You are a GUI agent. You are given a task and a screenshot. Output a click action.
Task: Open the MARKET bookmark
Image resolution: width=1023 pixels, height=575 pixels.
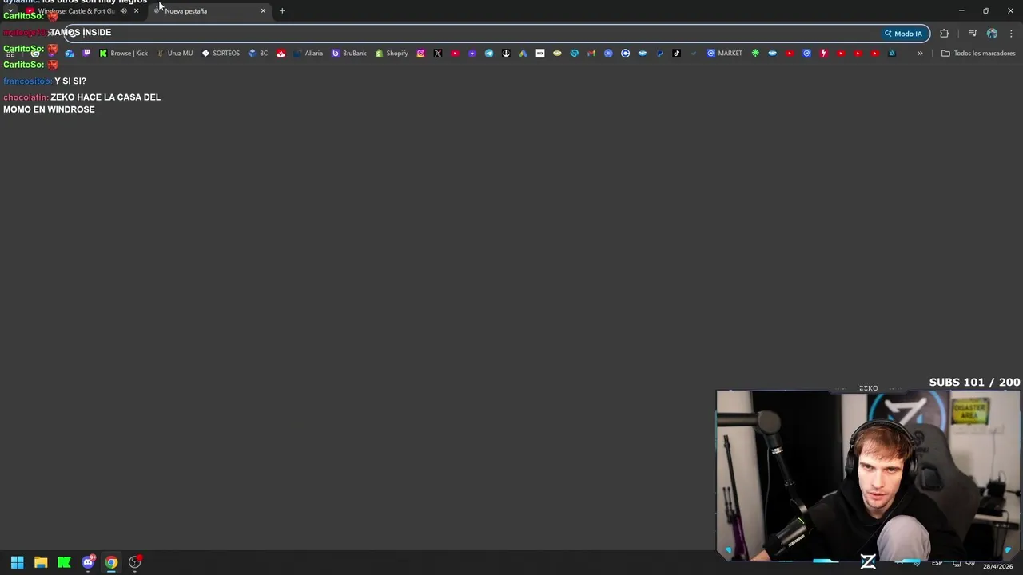pyautogui.click(x=725, y=54)
